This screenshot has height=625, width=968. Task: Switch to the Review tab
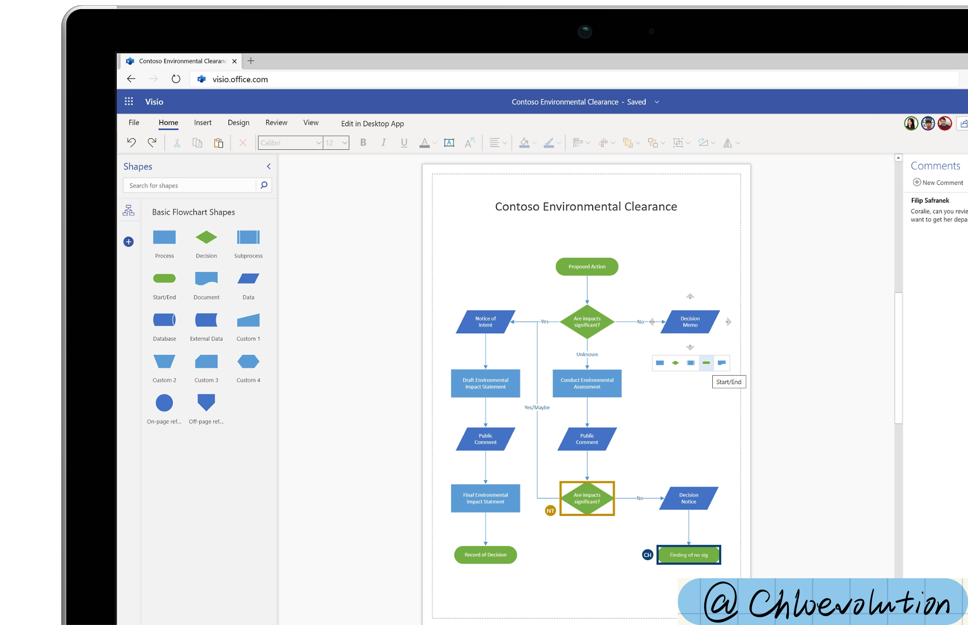click(x=277, y=122)
